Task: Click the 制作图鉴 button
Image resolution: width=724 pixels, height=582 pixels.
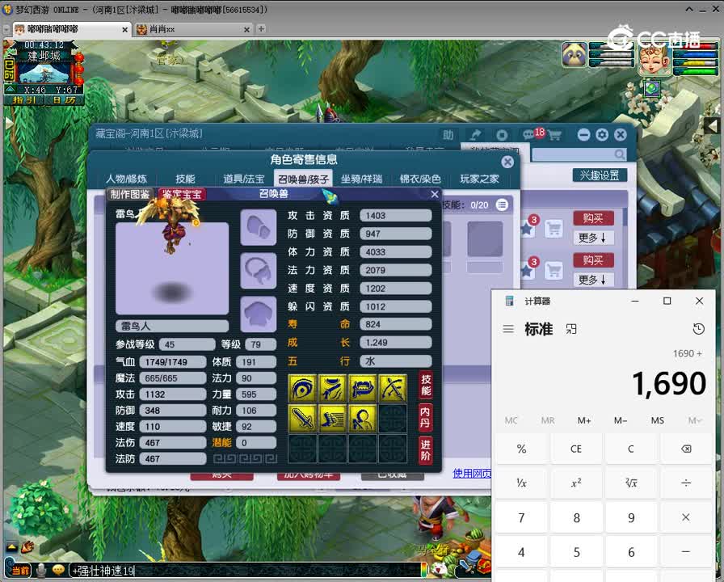Action: pyautogui.click(x=130, y=194)
